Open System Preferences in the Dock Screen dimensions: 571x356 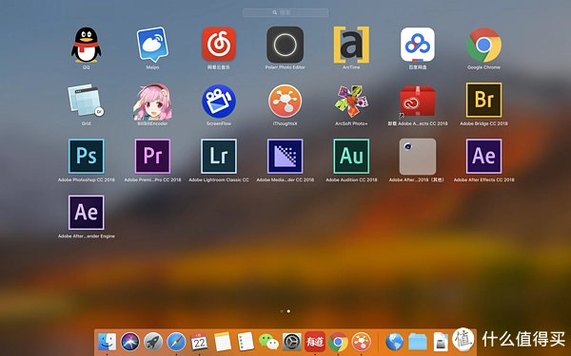[292, 342]
